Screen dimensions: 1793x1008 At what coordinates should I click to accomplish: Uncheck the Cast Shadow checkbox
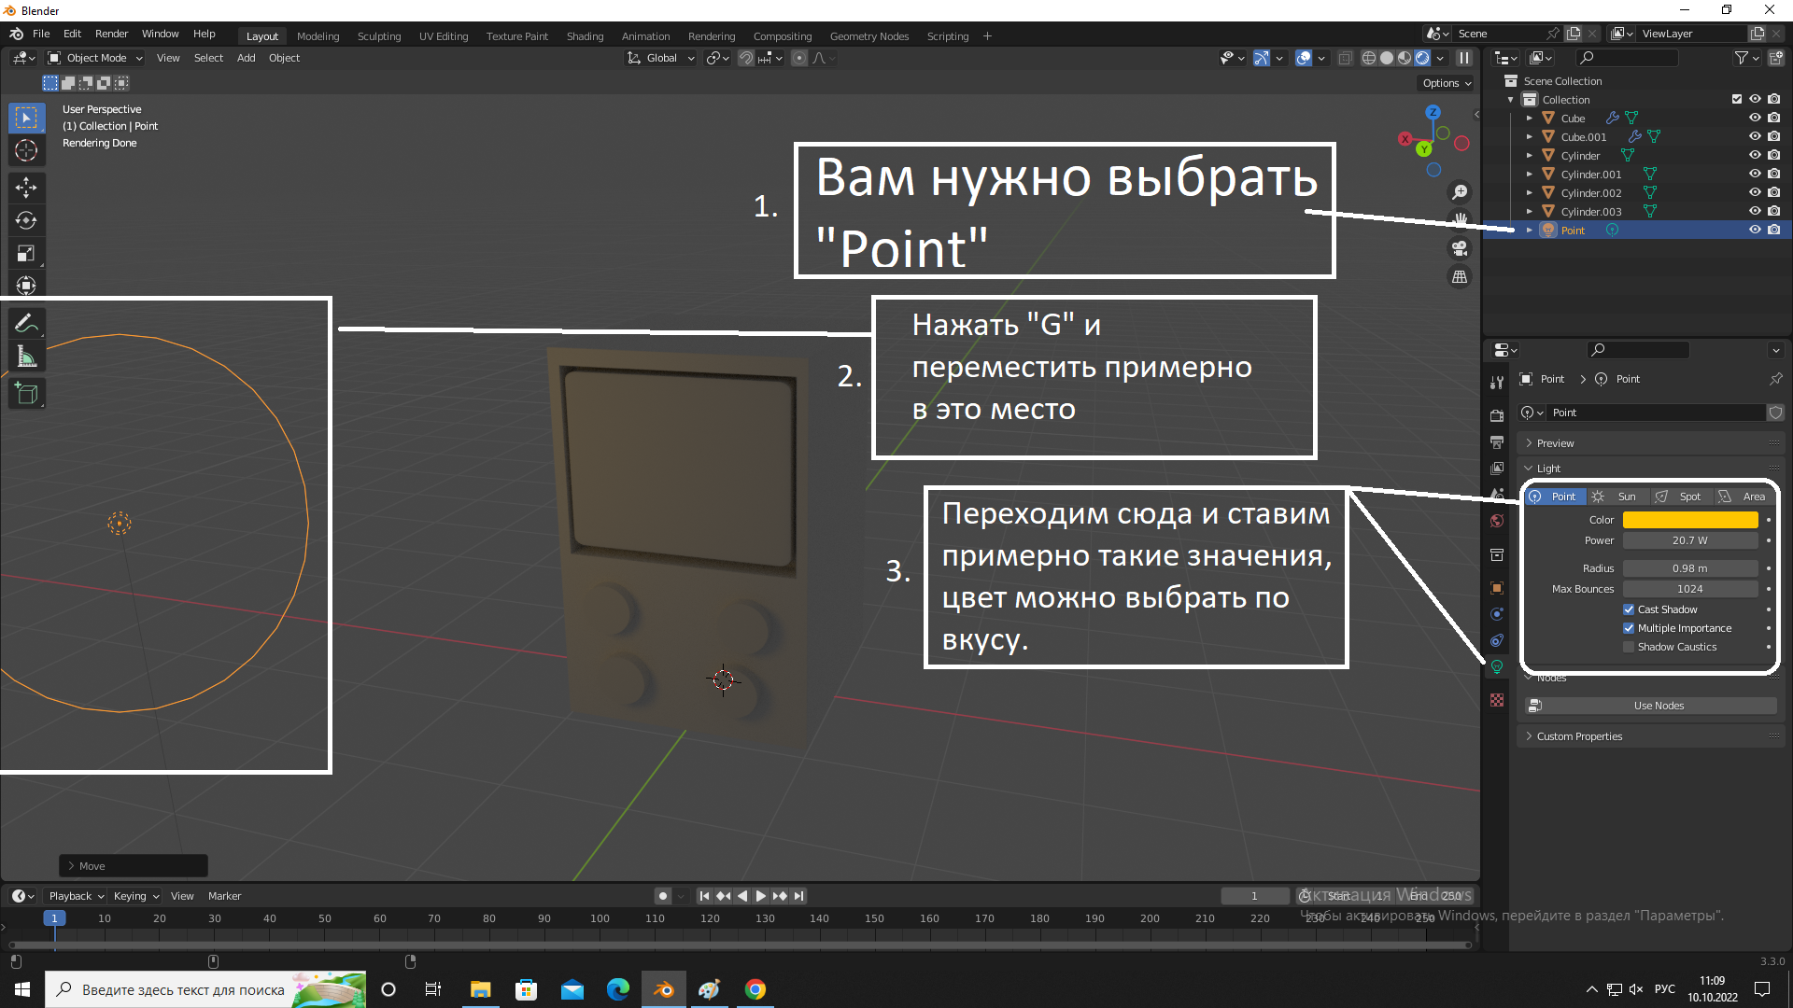coord(1629,609)
